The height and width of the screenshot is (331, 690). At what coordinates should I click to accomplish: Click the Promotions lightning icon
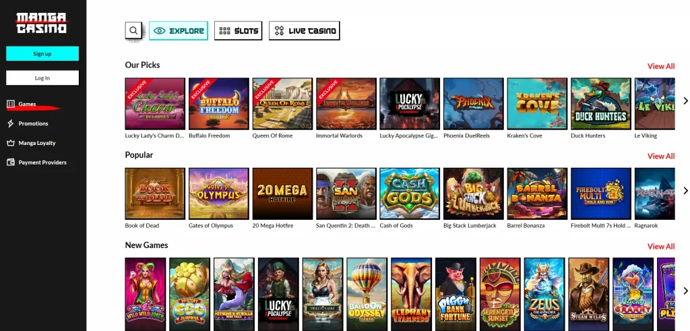11,123
